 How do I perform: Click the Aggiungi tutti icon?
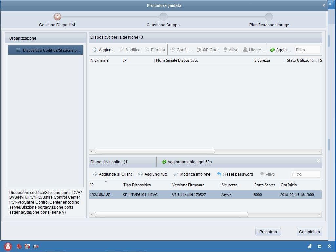click(x=140, y=174)
